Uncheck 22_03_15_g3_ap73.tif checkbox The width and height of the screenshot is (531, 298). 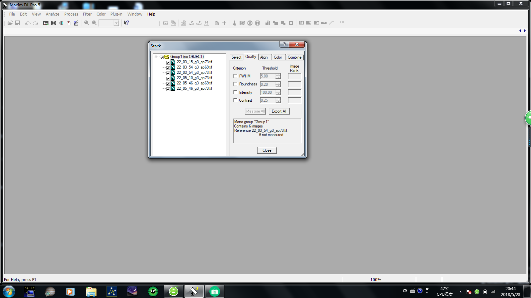(x=168, y=62)
